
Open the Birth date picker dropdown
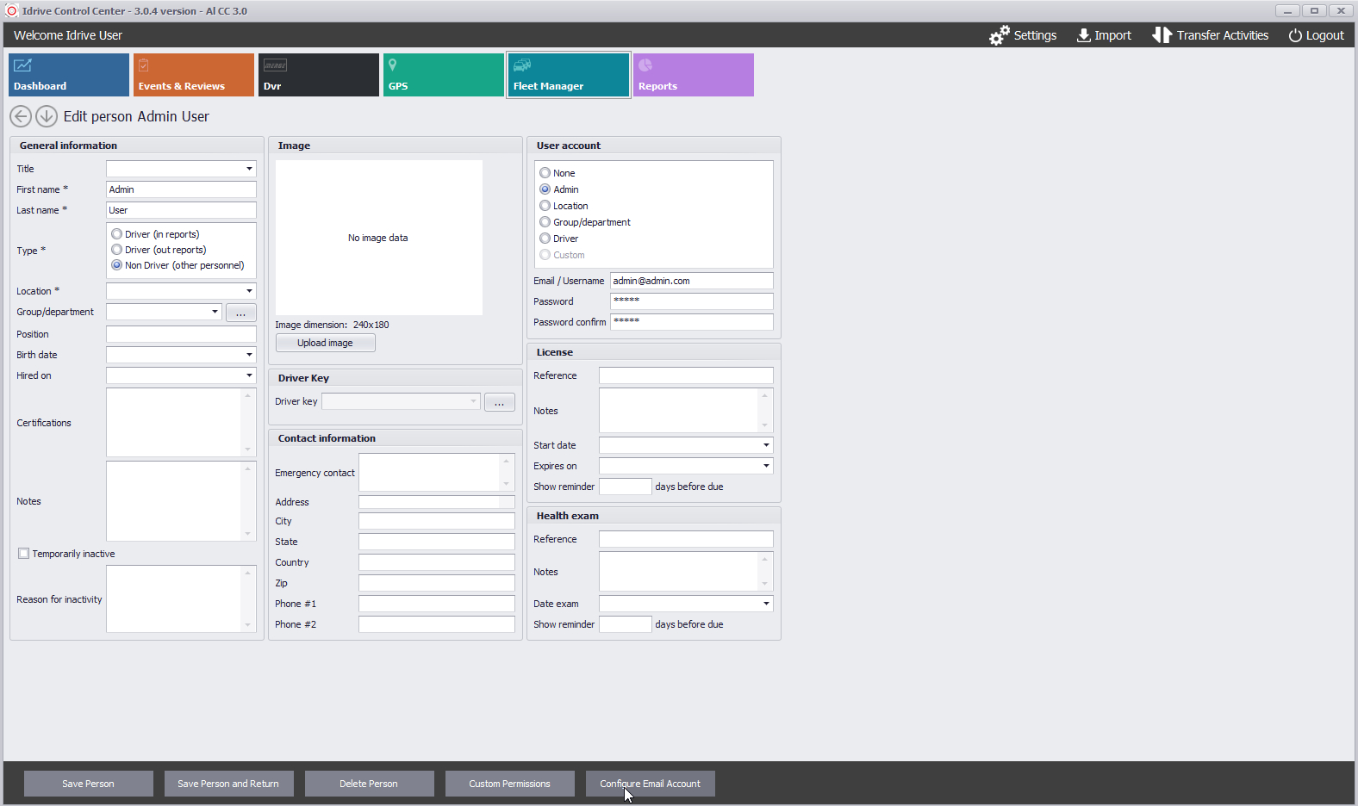(x=249, y=355)
